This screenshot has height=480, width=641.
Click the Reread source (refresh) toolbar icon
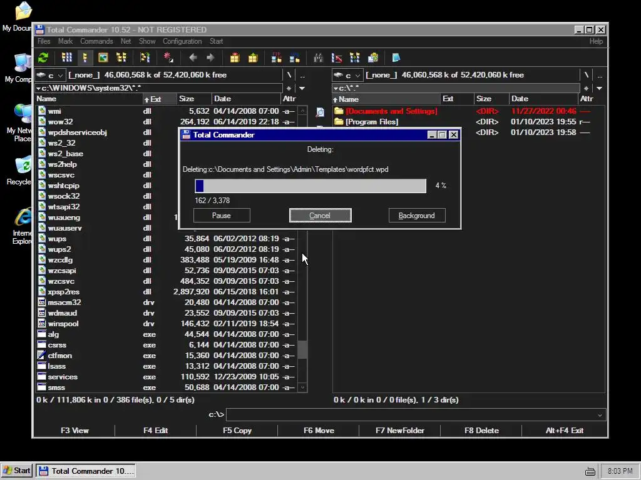tap(43, 57)
